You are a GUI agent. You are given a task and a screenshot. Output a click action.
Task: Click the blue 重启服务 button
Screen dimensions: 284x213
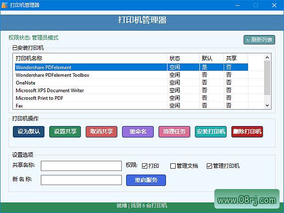[x=146, y=180]
